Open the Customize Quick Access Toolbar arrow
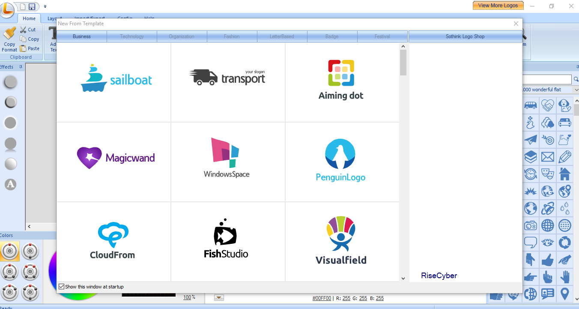 coord(45,7)
